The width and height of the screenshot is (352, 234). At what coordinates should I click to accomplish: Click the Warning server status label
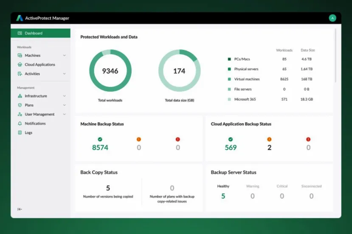[253, 186]
